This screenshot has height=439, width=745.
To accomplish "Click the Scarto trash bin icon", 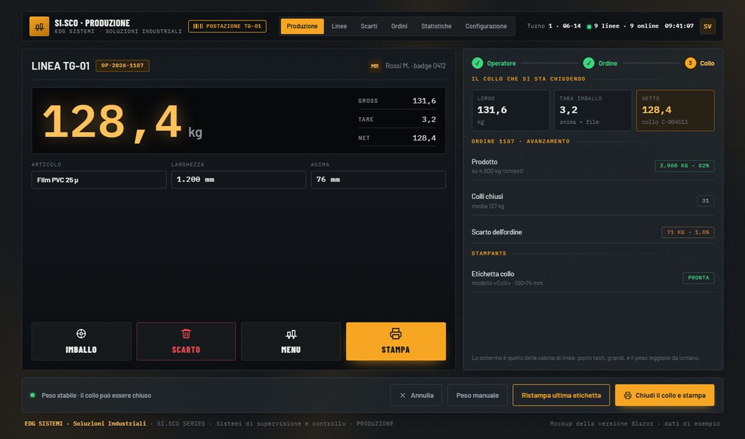I will point(186,334).
